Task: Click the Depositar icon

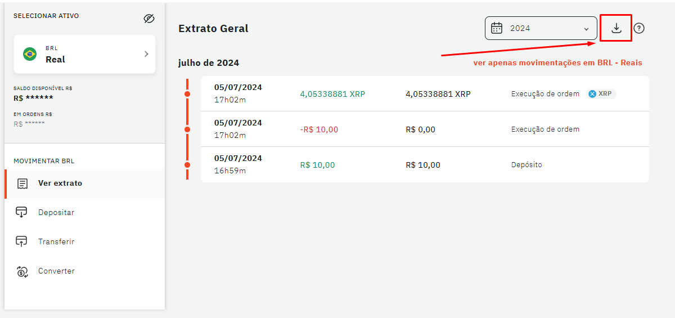Action: pos(22,213)
